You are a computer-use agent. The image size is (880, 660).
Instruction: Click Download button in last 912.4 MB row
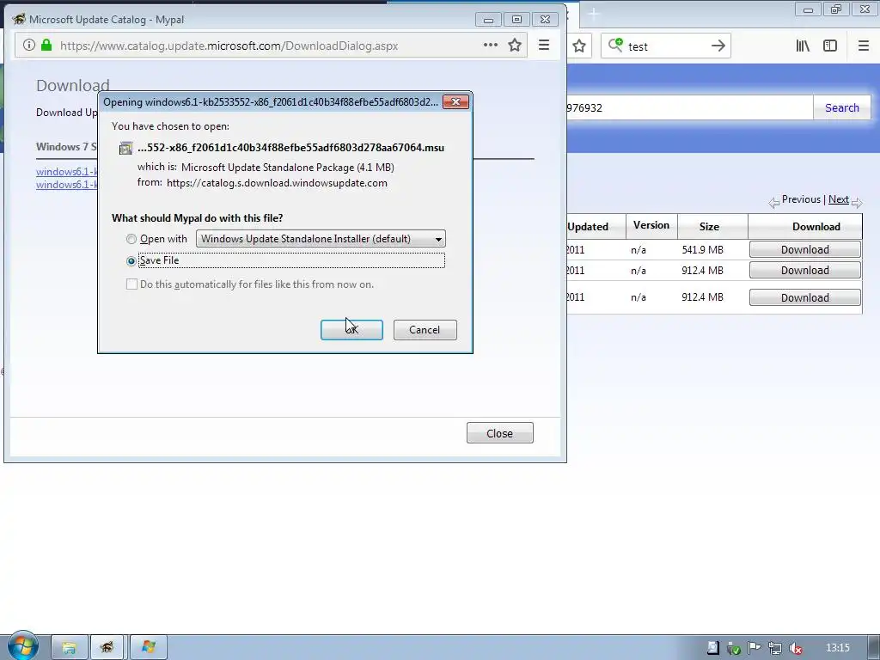(804, 297)
